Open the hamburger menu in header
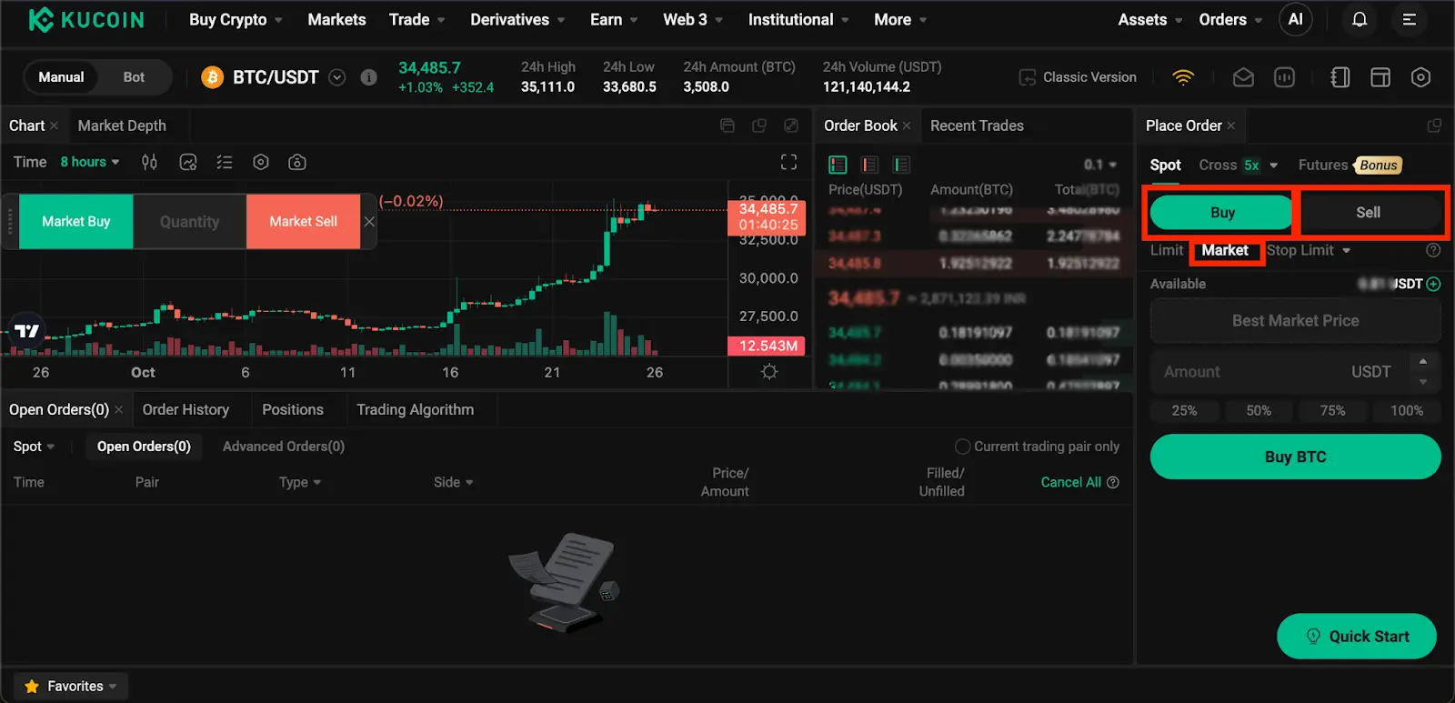This screenshot has width=1455, height=703. point(1409,19)
